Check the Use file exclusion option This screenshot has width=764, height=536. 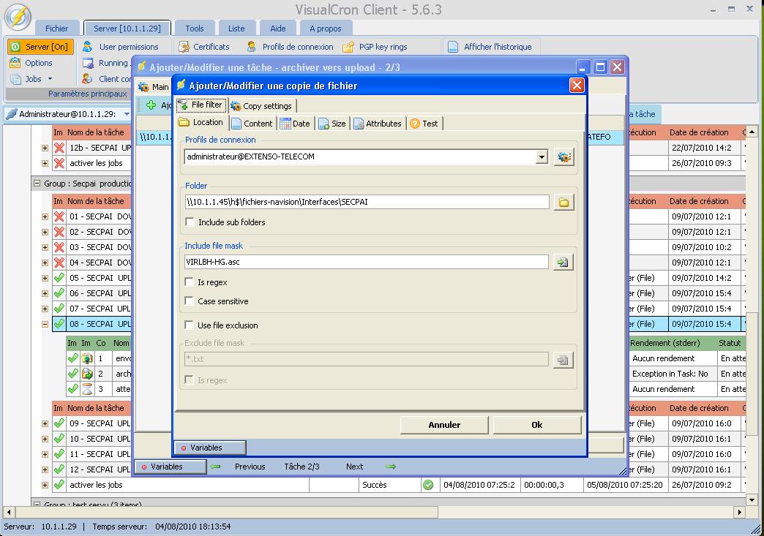pos(190,325)
